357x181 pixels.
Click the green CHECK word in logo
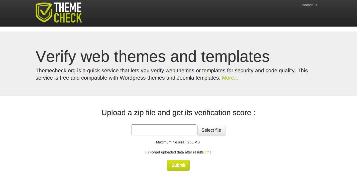68,18
